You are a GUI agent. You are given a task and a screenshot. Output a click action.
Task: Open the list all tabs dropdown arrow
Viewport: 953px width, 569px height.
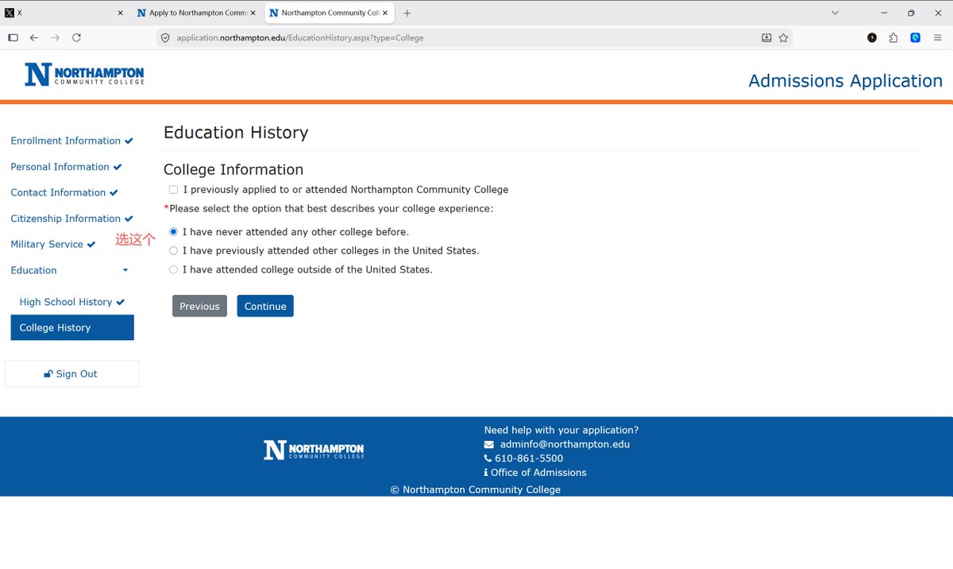tap(835, 13)
